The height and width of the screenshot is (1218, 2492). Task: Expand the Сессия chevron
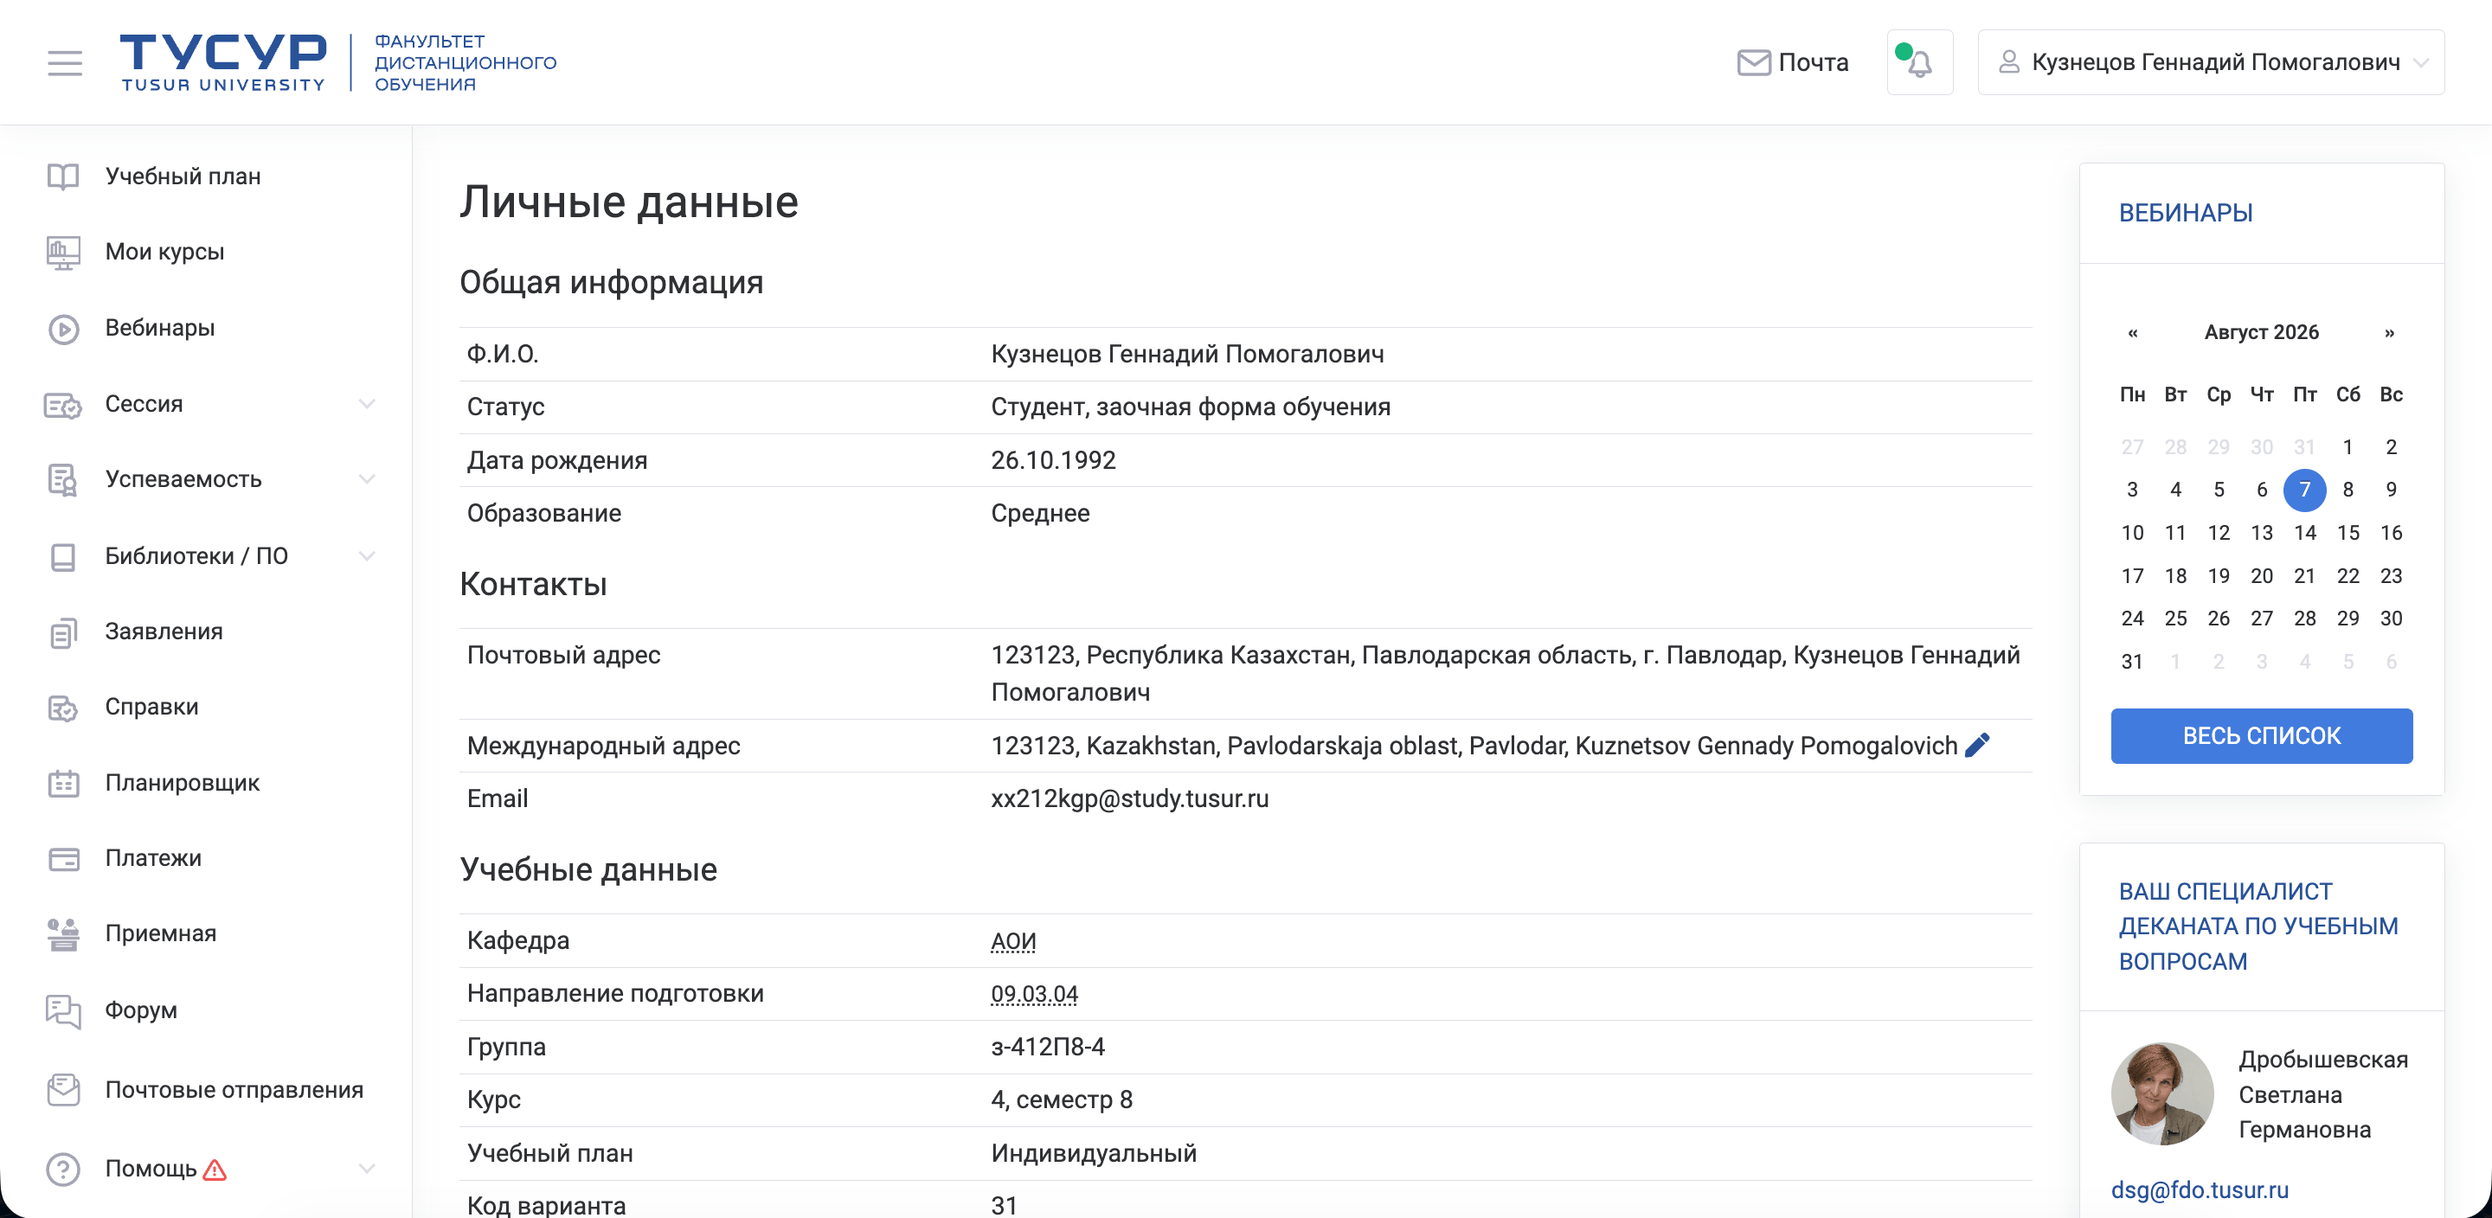[367, 403]
